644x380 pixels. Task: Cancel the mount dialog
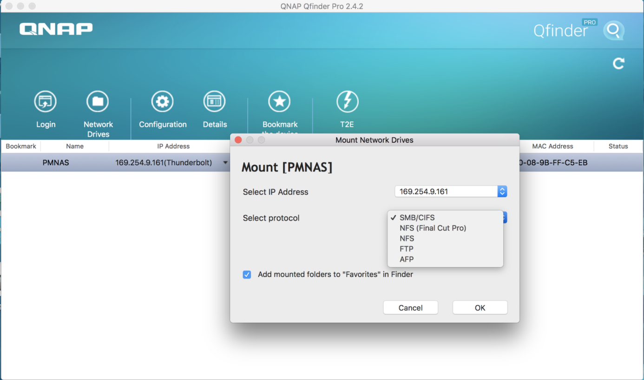411,308
